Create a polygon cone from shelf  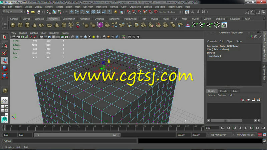[x=34, y=25]
